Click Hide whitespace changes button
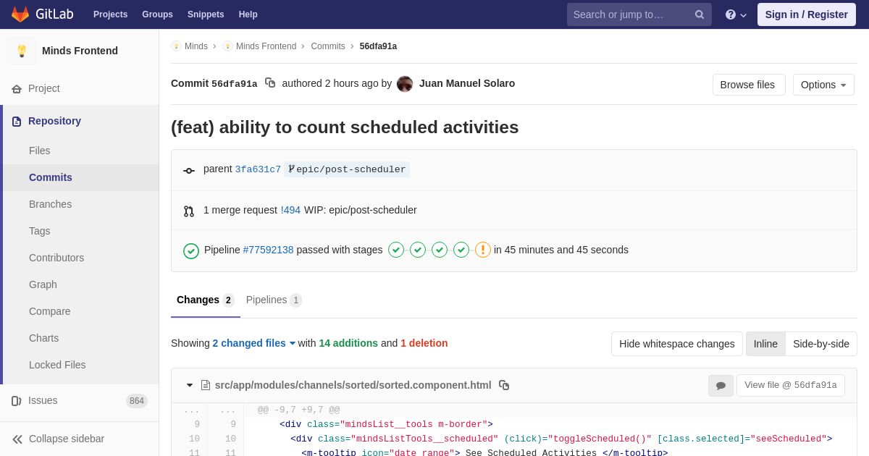The image size is (869, 456). coord(677,344)
